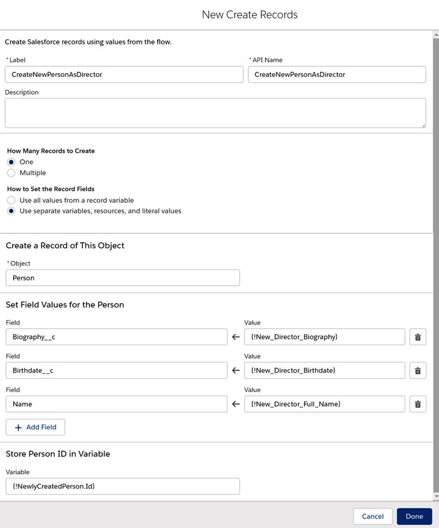439x528 pixels.
Task: Open the Name field picker
Action: click(x=117, y=404)
